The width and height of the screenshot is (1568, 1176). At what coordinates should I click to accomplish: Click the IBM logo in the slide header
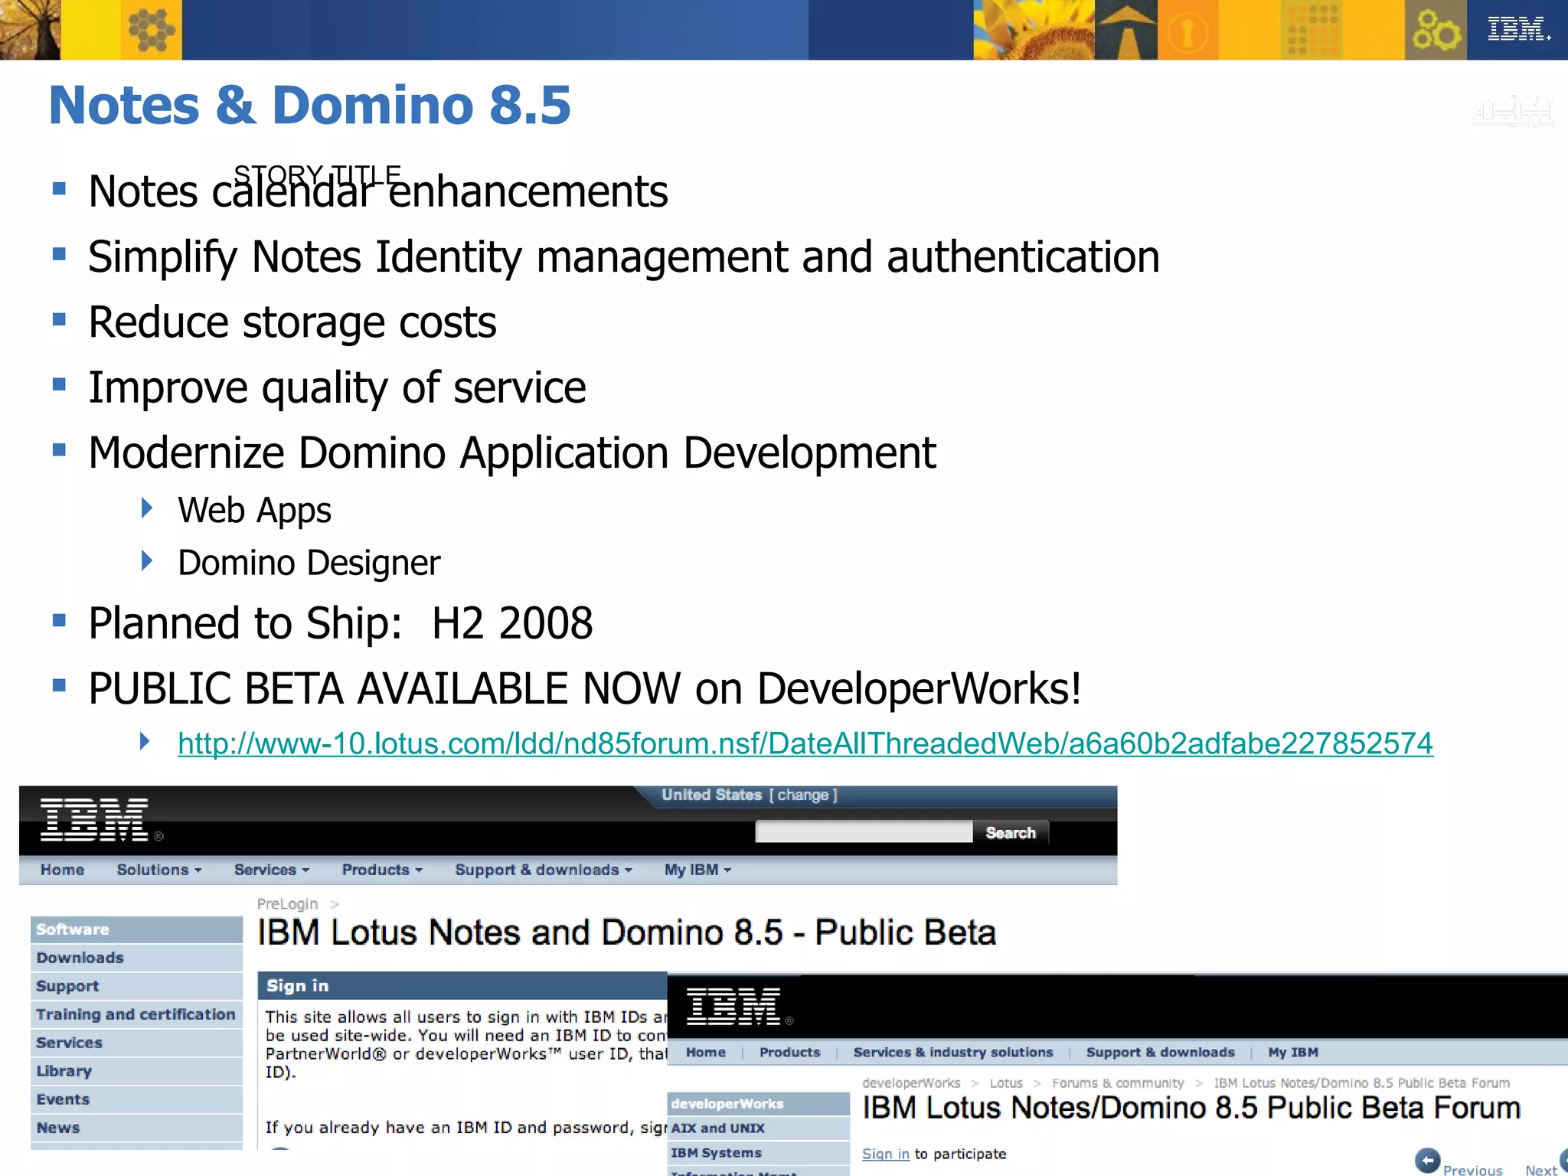click(x=1519, y=29)
